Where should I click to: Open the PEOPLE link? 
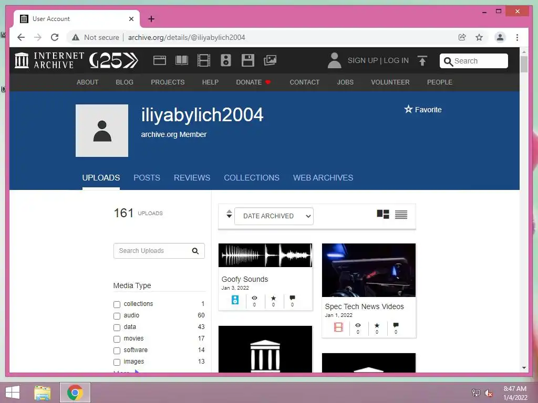pos(440,82)
